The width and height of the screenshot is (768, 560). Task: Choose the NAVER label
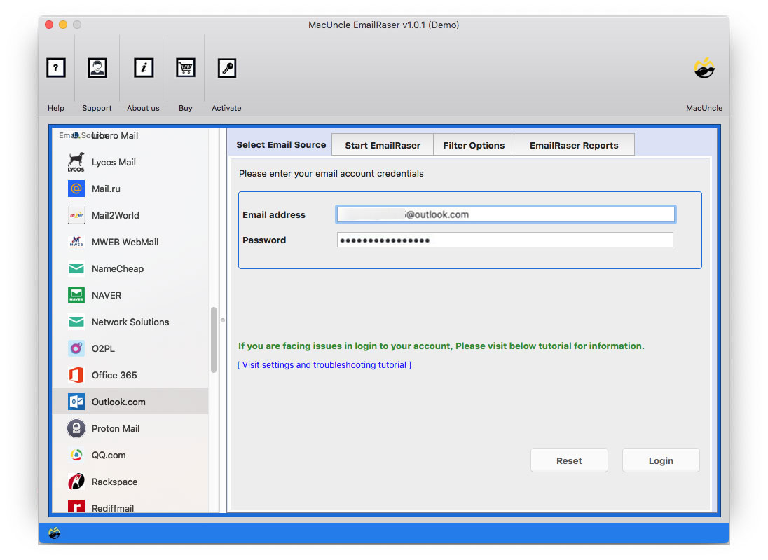(x=107, y=295)
